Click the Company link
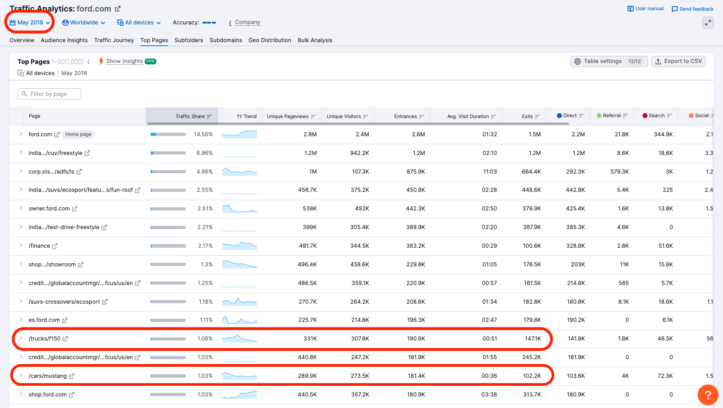This screenshot has height=408, width=723. 247,22
